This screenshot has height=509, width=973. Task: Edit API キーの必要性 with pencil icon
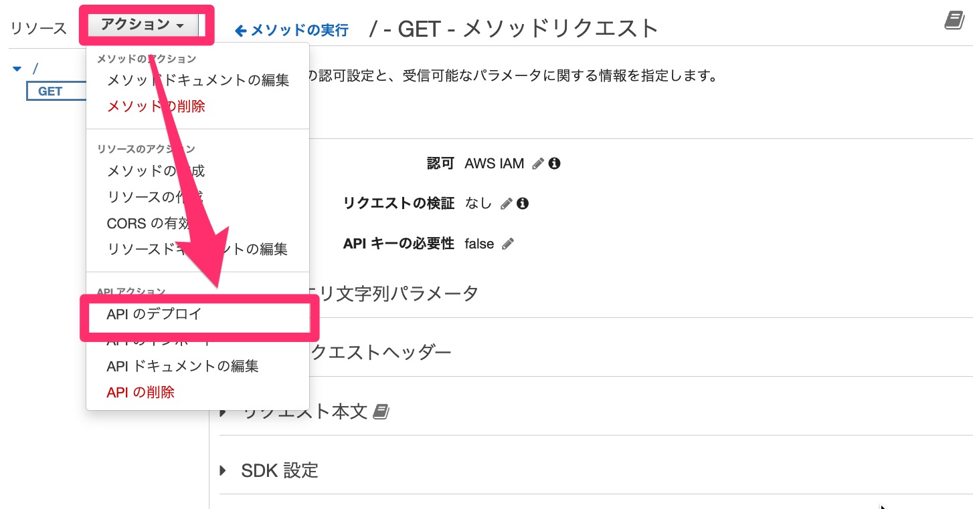(x=507, y=243)
